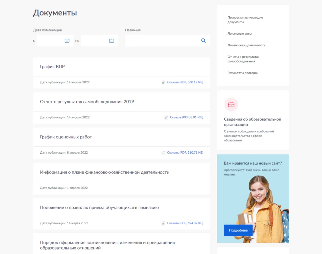Click the end date 'по' field
322x254 pixels.
pyautogui.click(x=100, y=41)
